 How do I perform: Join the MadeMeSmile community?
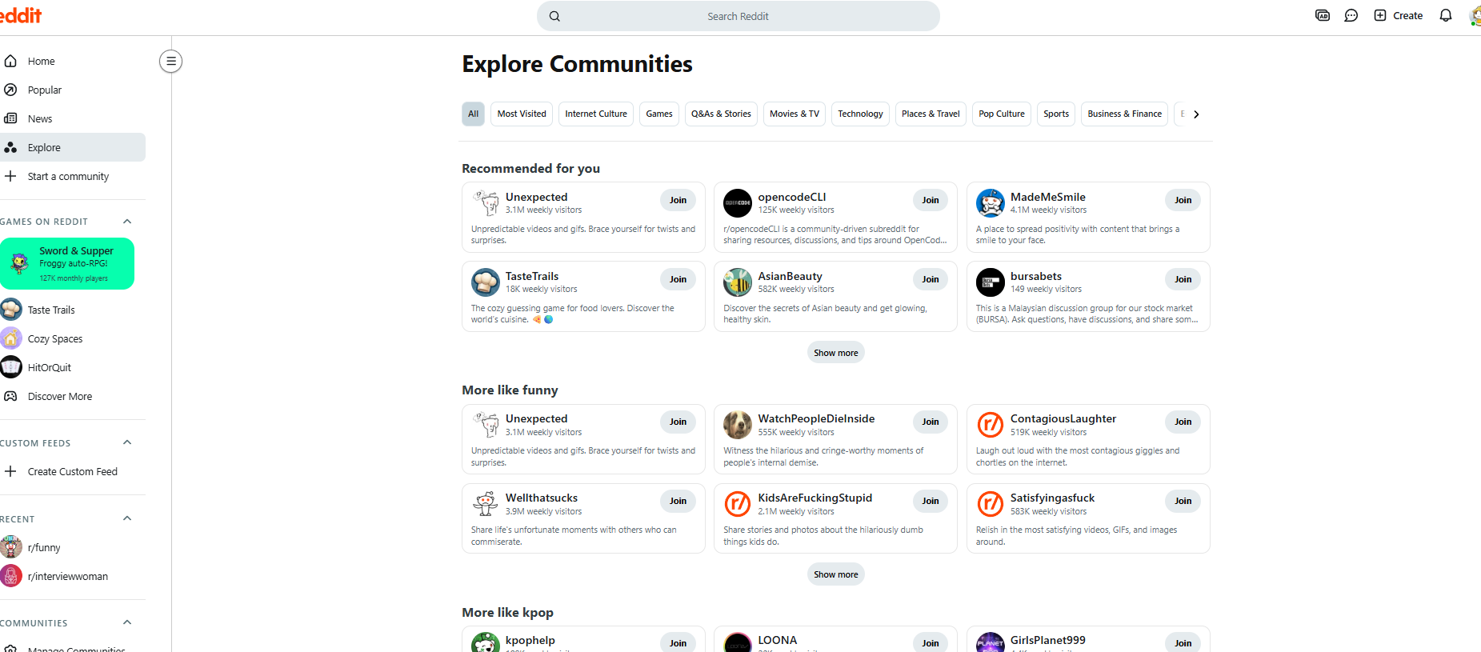1183,200
